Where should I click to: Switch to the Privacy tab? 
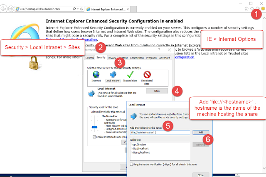click(112, 58)
